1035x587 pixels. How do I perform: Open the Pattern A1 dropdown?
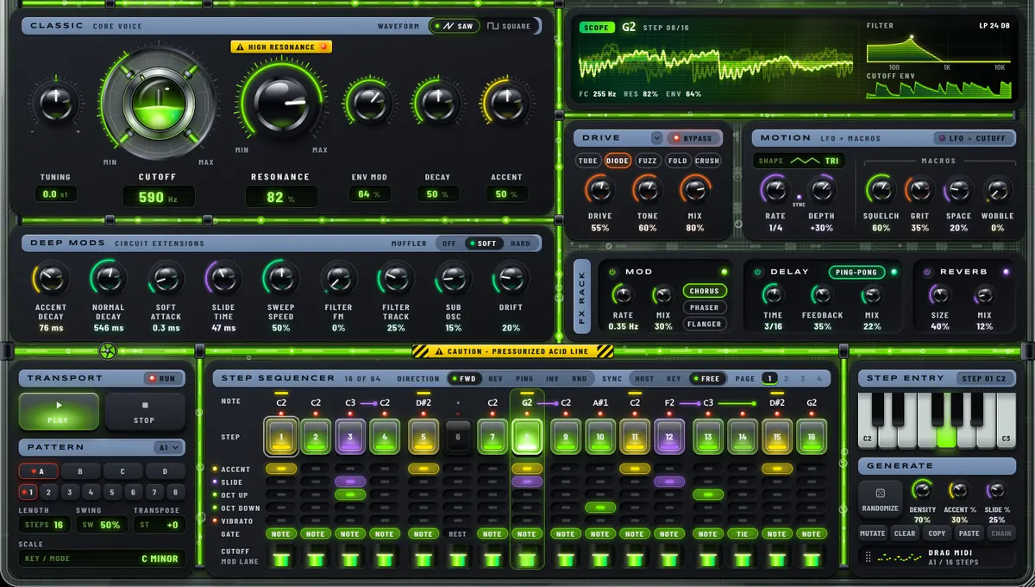tap(170, 447)
